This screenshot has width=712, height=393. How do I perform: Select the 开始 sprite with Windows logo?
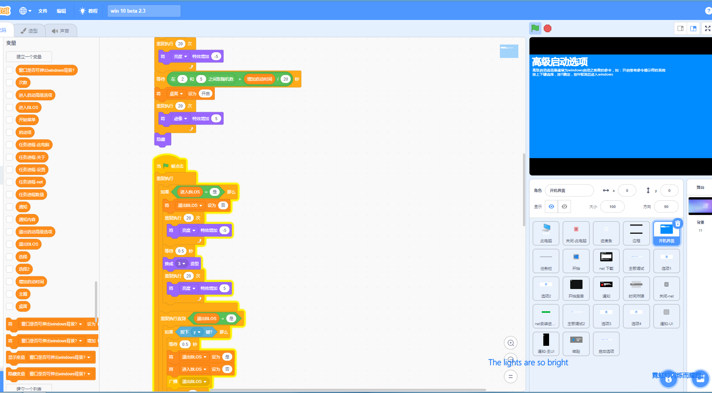pyautogui.click(x=576, y=261)
